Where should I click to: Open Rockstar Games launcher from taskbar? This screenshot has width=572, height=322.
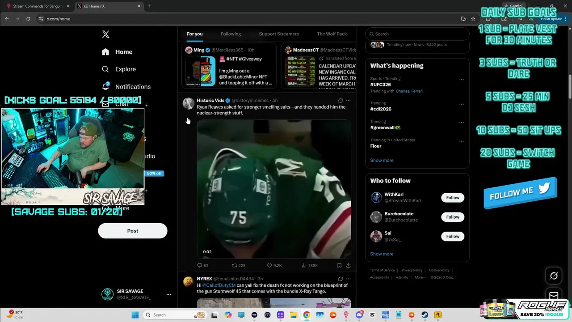438,315
